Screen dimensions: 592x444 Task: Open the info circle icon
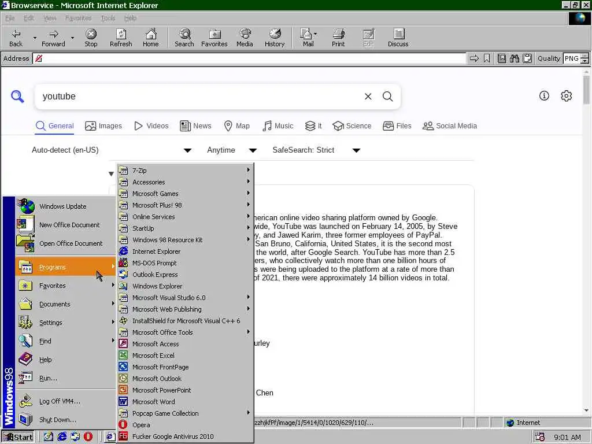544,96
